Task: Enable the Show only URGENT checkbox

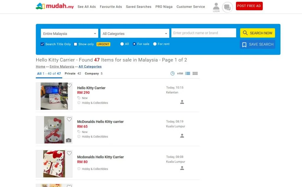Action: 75,44
